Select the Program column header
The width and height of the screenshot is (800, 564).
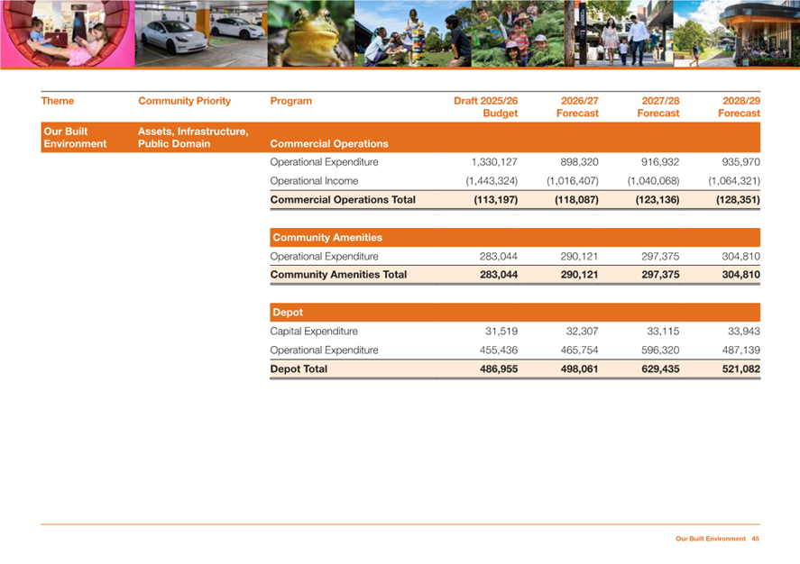tap(290, 101)
